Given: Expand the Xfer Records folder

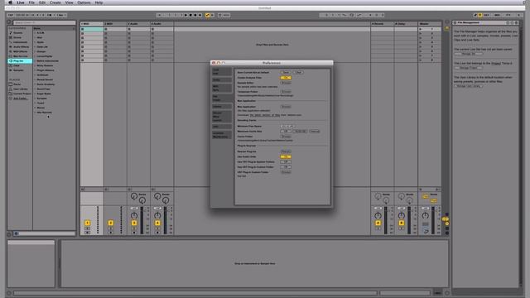Looking at the screenshot, I should pyautogui.click(x=35, y=113).
